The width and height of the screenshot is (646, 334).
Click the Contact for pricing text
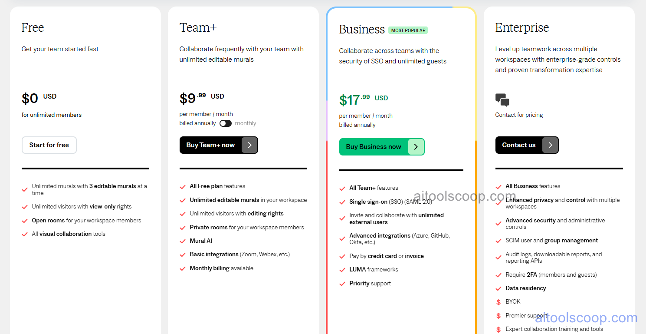[x=519, y=115]
